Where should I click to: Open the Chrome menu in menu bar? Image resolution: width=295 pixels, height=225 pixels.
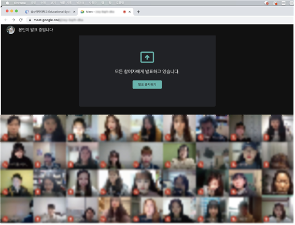click(x=20, y=3)
